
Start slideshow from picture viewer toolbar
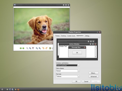click(x=33, y=48)
